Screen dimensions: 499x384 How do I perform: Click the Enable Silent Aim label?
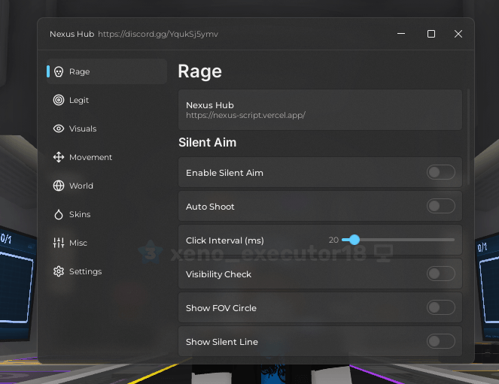[x=225, y=173]
